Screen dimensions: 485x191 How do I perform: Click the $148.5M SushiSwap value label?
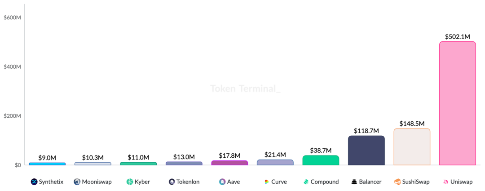pyautogui.click(x=412, y=124)
